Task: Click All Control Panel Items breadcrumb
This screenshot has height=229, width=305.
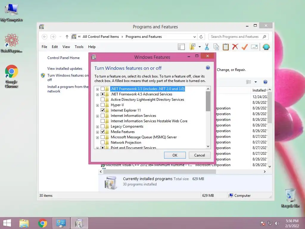Action: point(101,37)
